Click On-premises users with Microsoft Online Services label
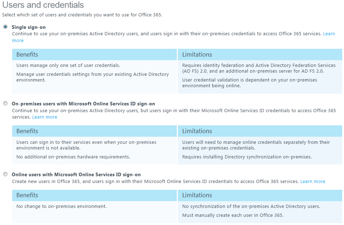 click(x=83, y=104)
